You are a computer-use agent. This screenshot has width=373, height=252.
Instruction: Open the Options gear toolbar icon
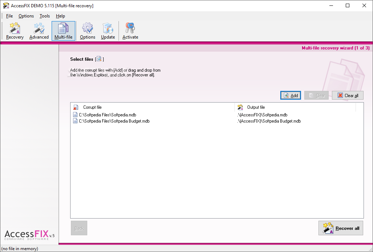87,31
